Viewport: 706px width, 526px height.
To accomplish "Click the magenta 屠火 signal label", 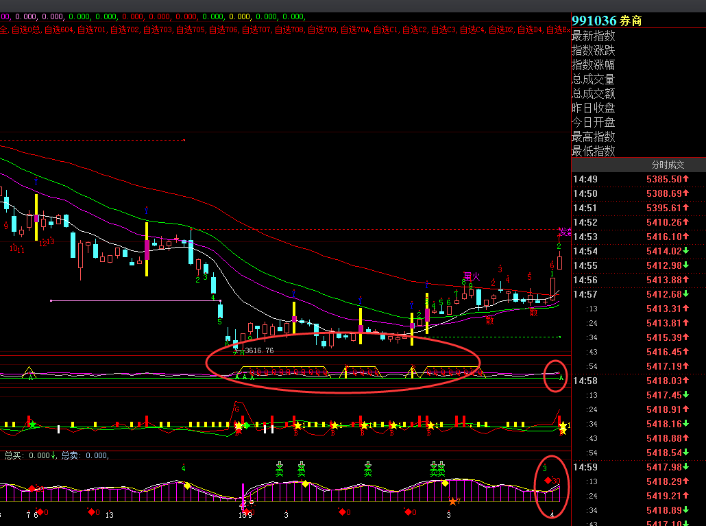I will (x=471, y=276).
